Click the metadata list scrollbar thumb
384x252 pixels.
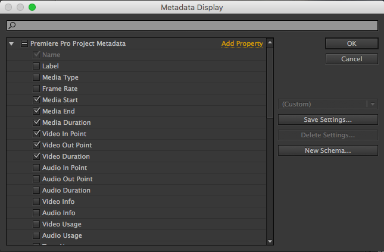pos(270,83)
